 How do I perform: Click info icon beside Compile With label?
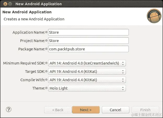(x=46, y=80)
